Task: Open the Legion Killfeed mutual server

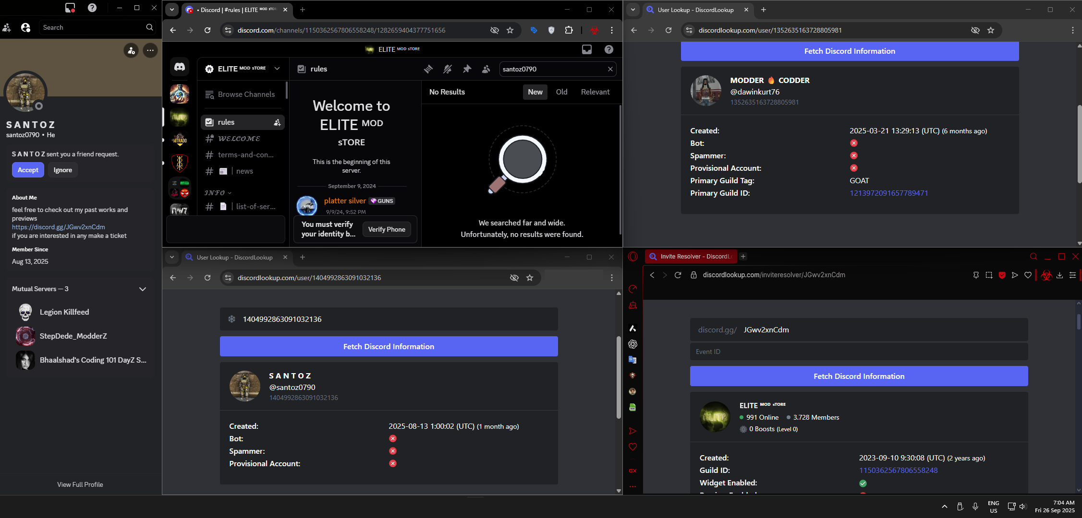Action: [x=81, y=312]
